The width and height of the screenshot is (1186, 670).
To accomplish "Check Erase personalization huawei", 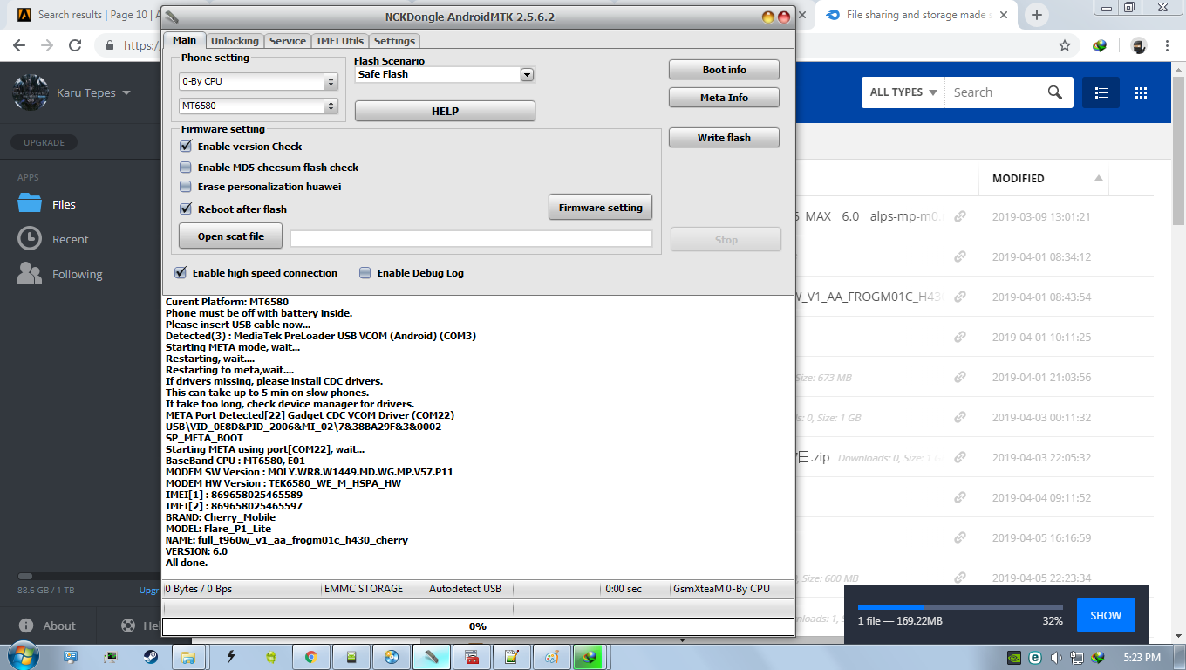I will coord(185,187).
